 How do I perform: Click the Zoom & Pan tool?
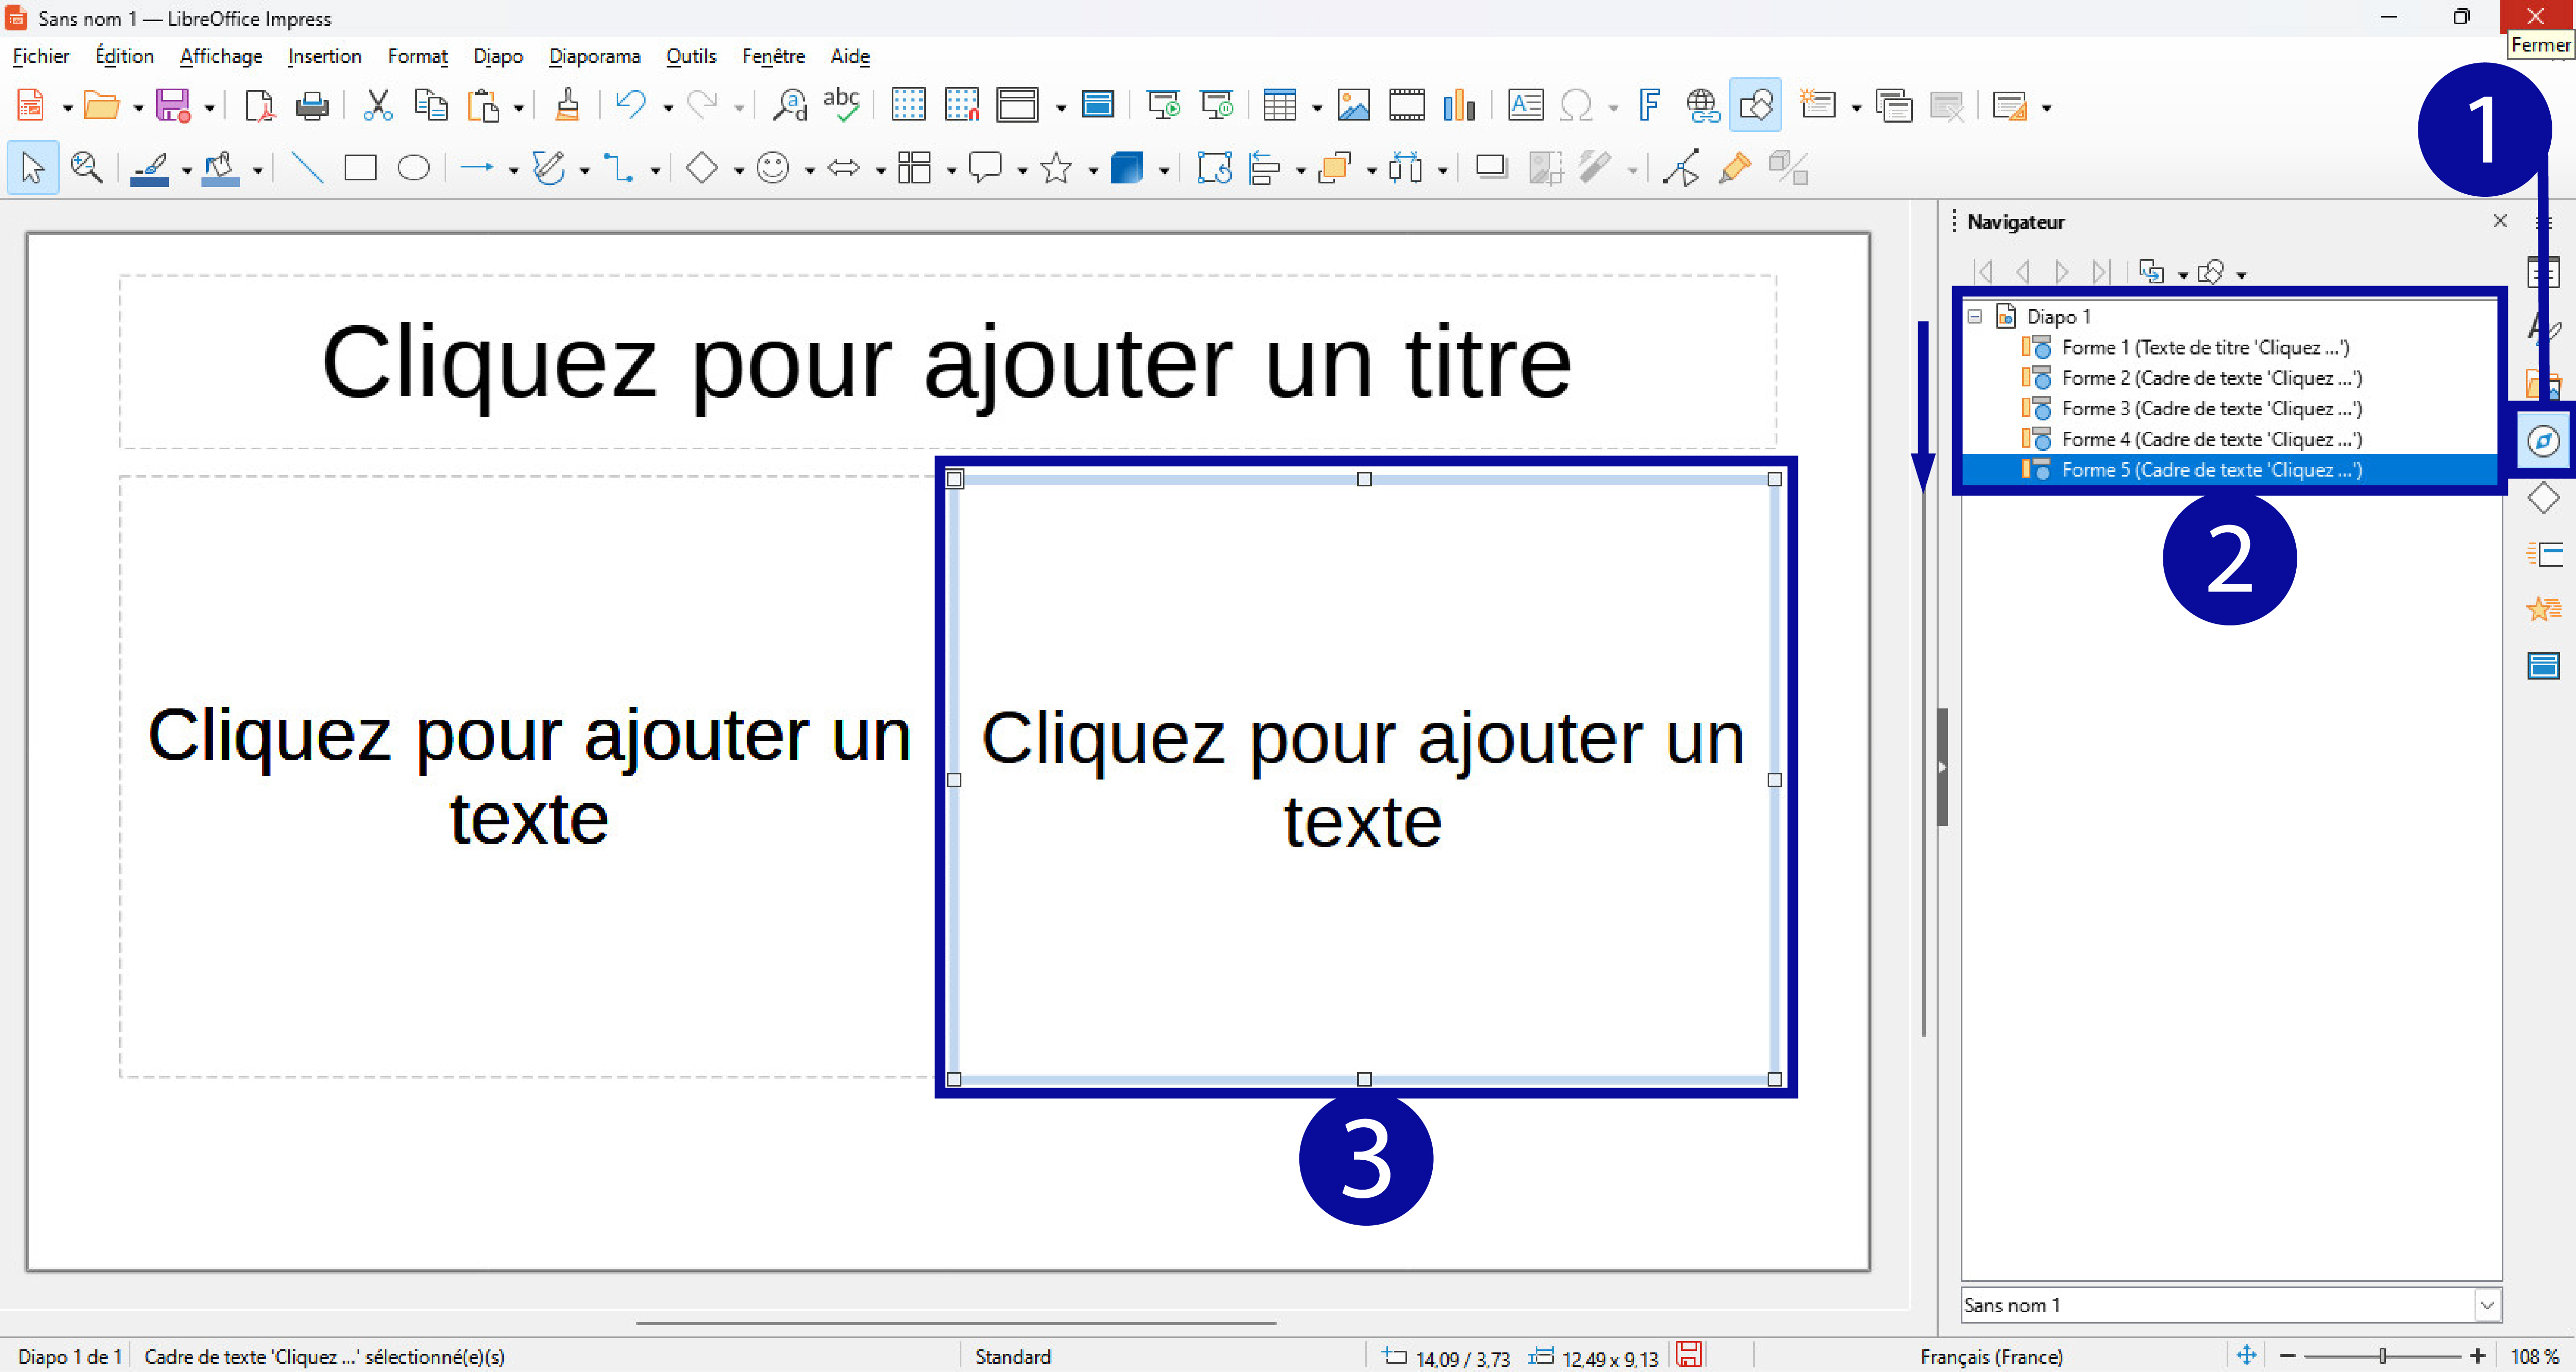click(x=87, y=168)
